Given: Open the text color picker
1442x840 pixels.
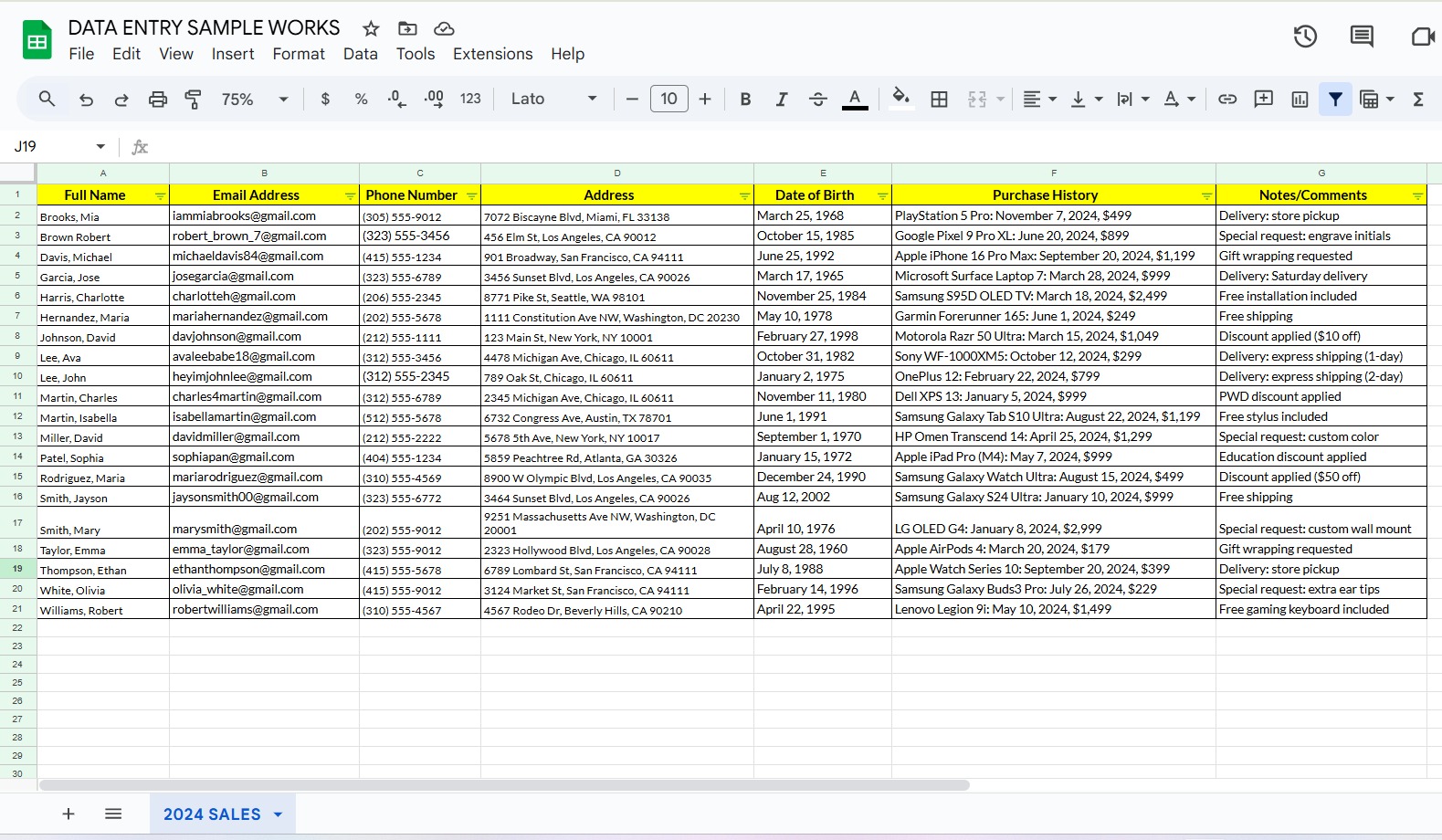Looking at the screenshot, I should click(855, 99).
